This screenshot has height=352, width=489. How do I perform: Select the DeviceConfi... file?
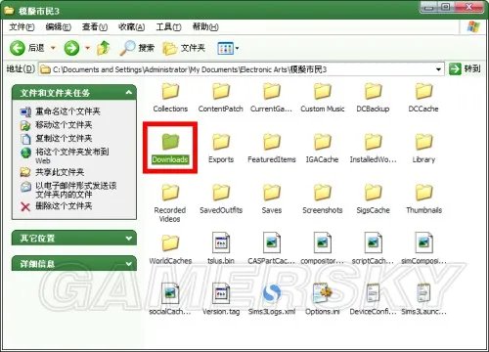pos(373,299)
